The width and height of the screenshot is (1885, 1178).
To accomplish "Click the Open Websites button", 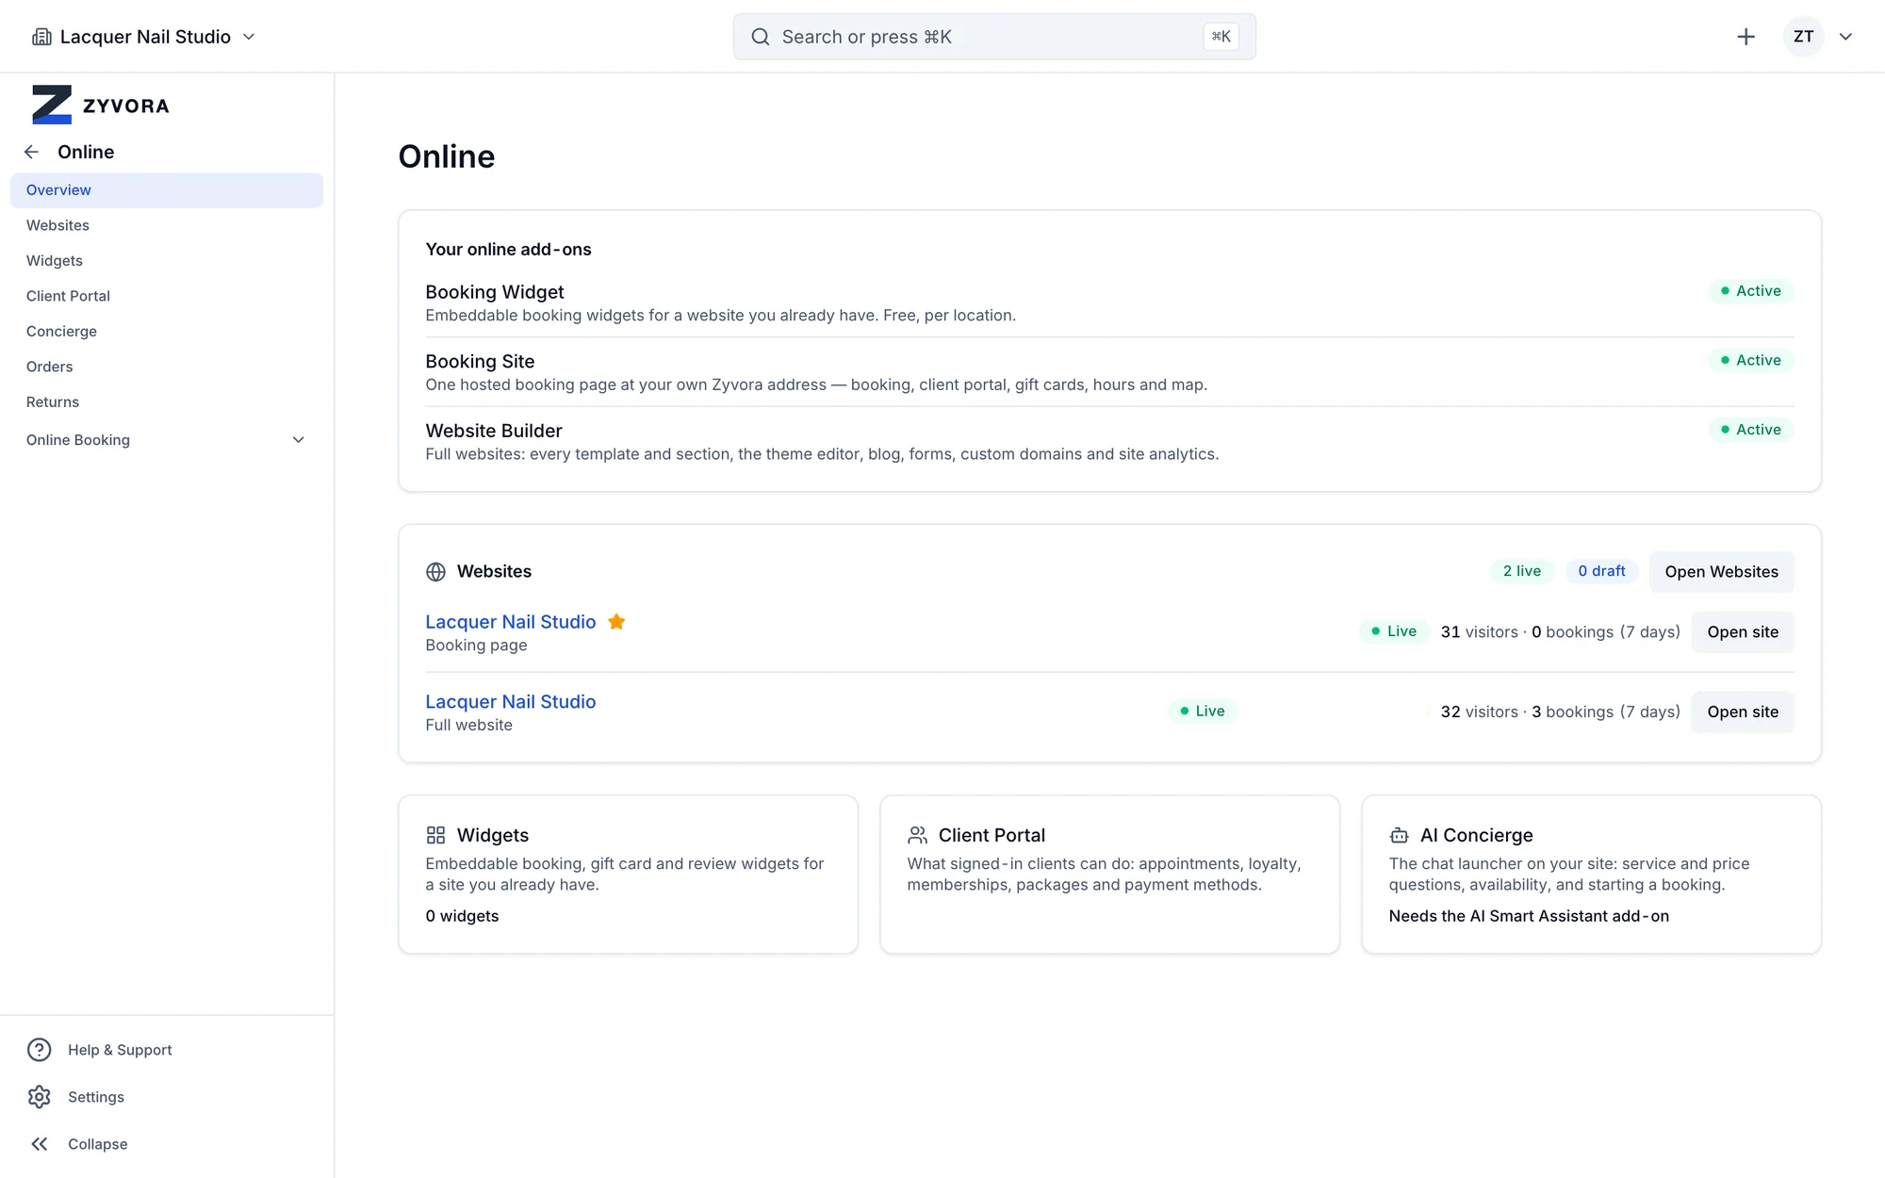I will click(1721, 572).
